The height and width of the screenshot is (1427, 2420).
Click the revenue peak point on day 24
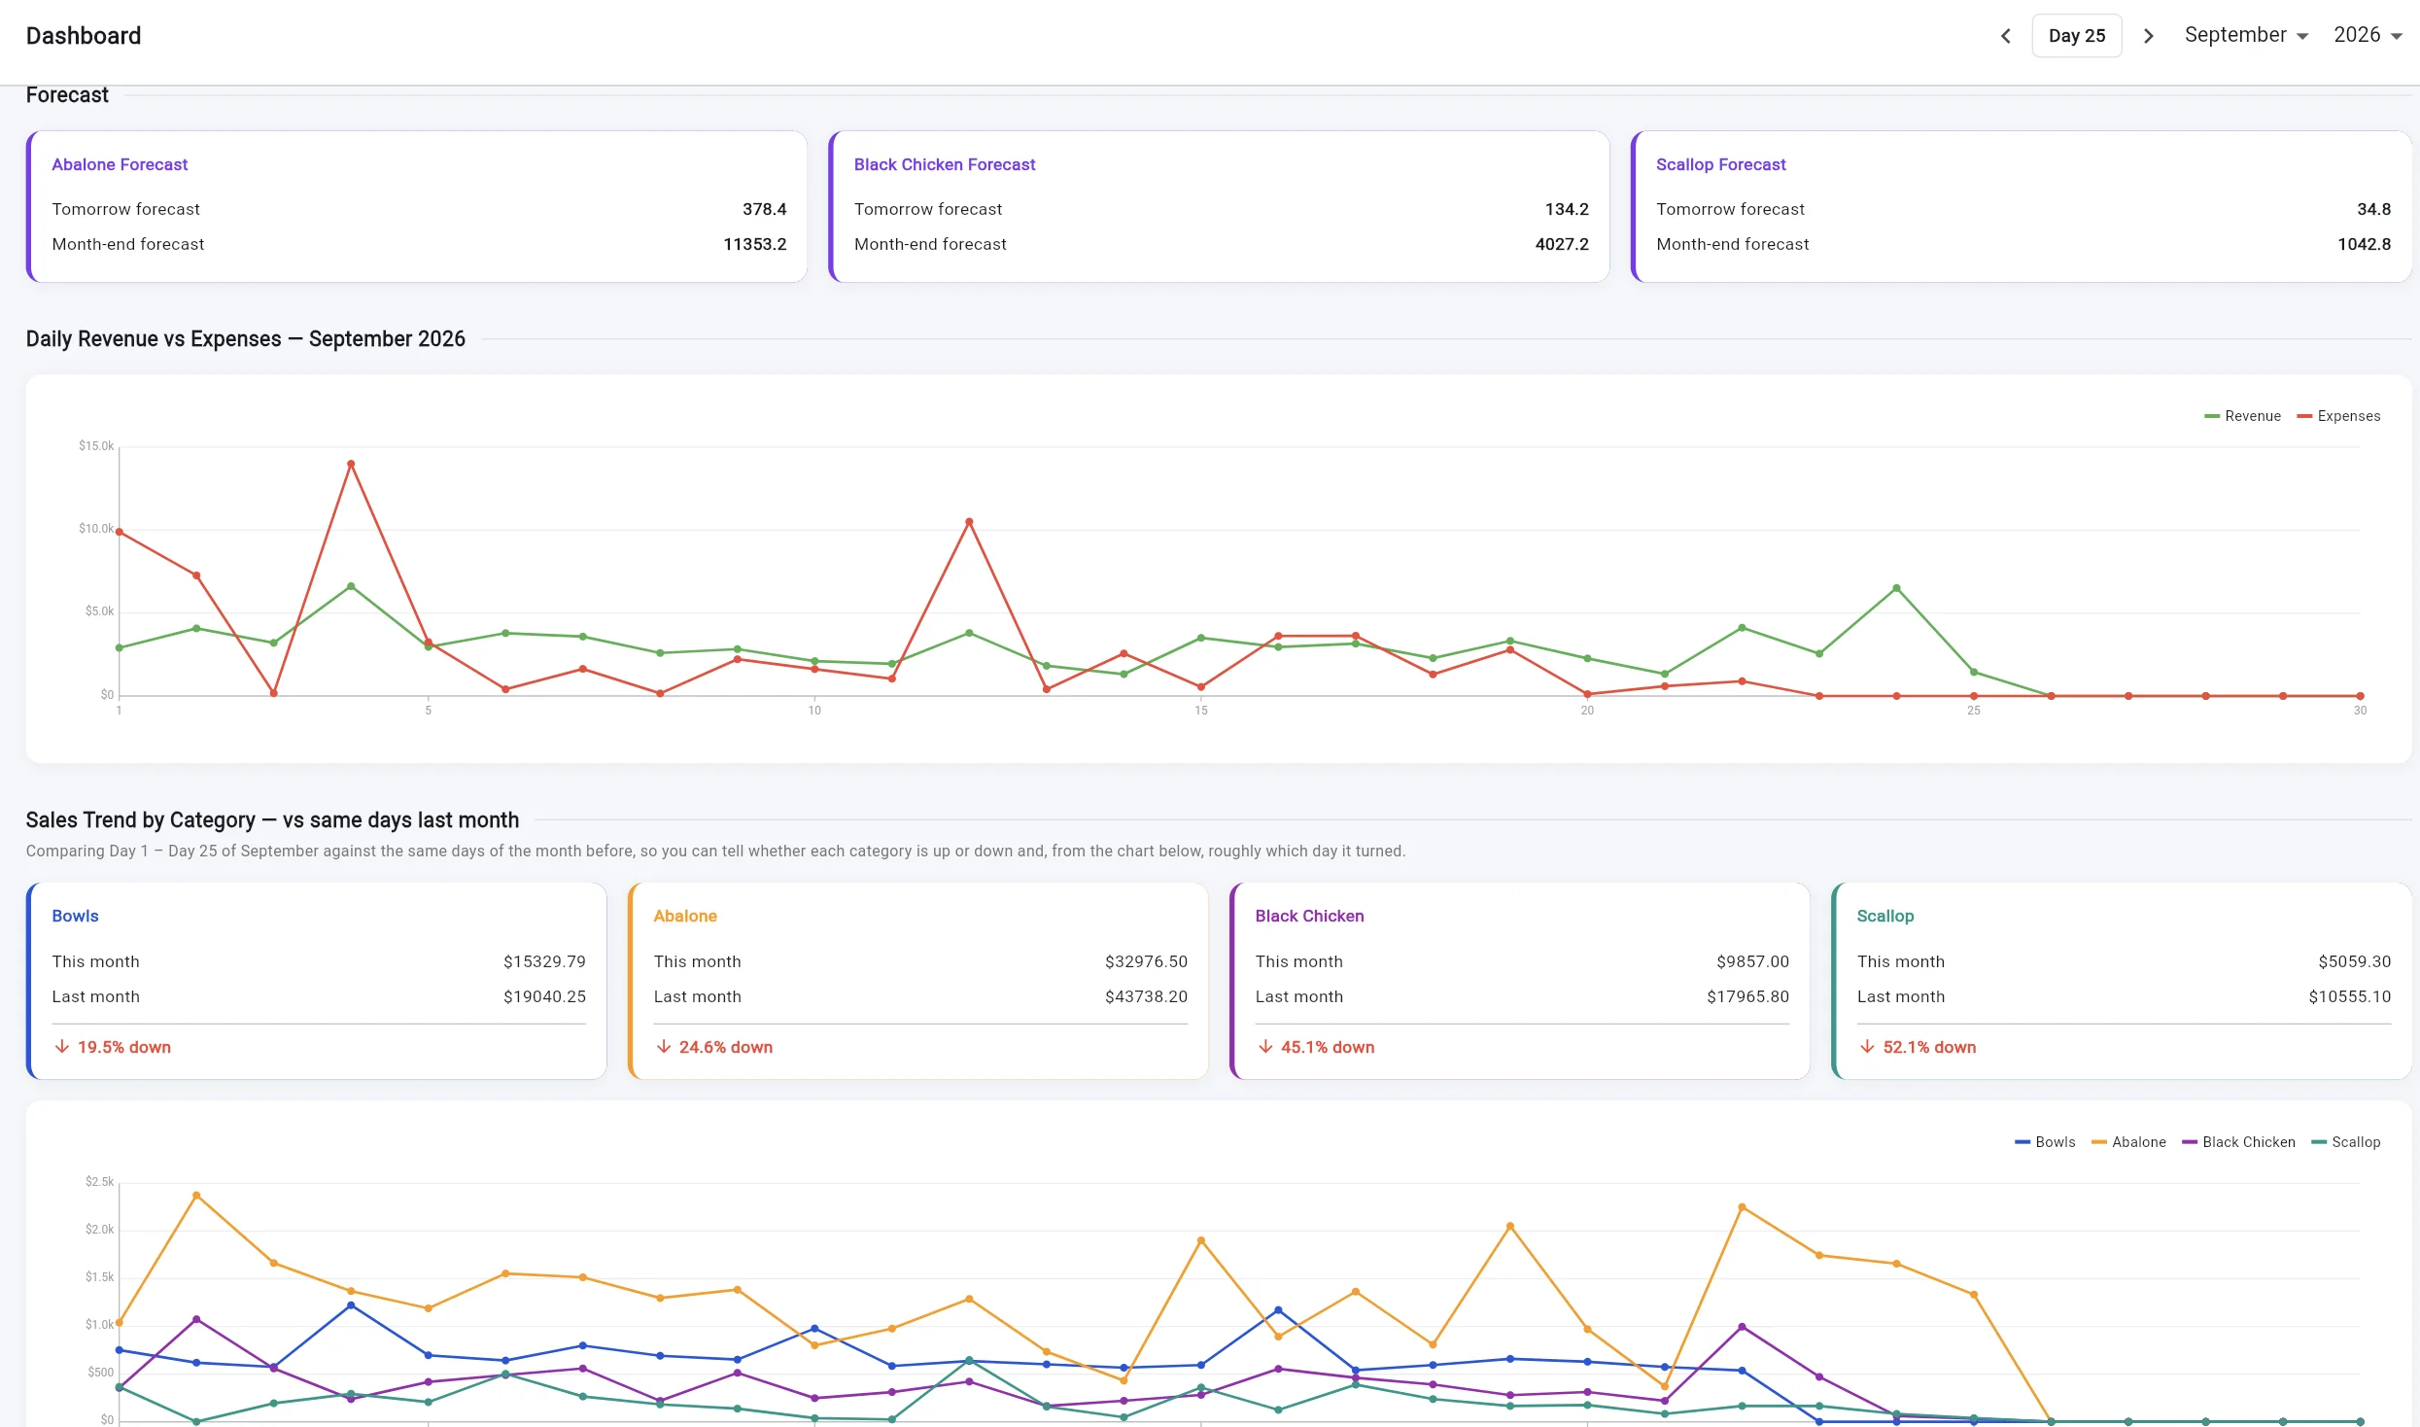[x=1896, y=588]
